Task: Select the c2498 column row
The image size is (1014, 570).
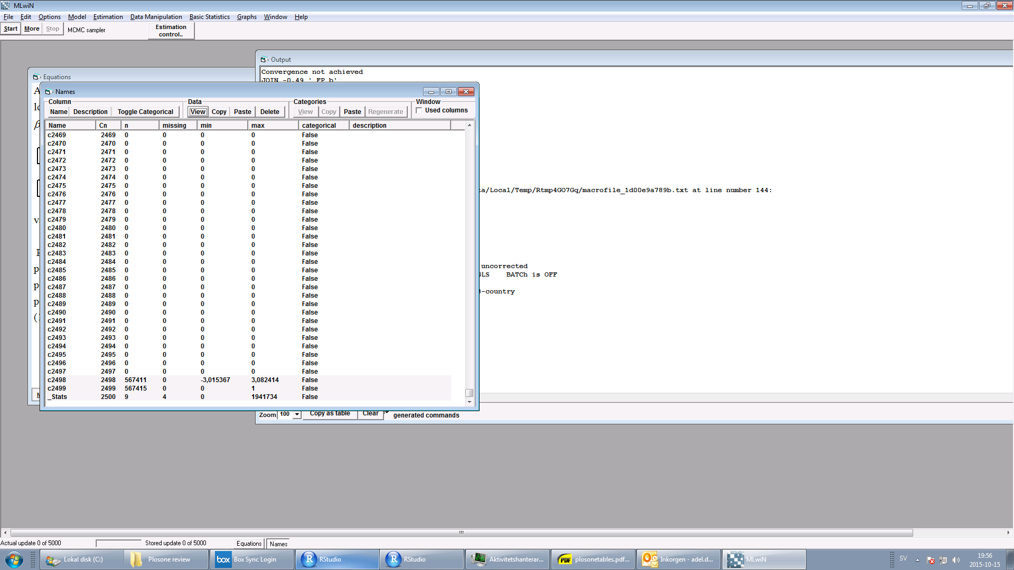Action: tap(57, 380)
